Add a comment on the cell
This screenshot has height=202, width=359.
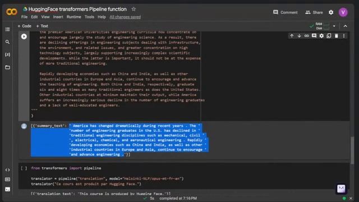(314, 36)
